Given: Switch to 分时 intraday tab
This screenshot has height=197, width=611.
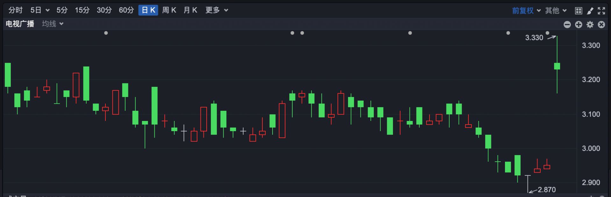Looking at the screenshot, I should pyautogui.click(x=15, y=10).
